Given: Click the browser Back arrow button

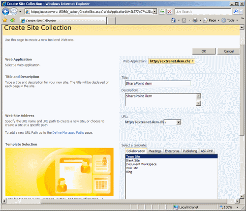Looking at the screenshot, I should (x=6, y=12).
